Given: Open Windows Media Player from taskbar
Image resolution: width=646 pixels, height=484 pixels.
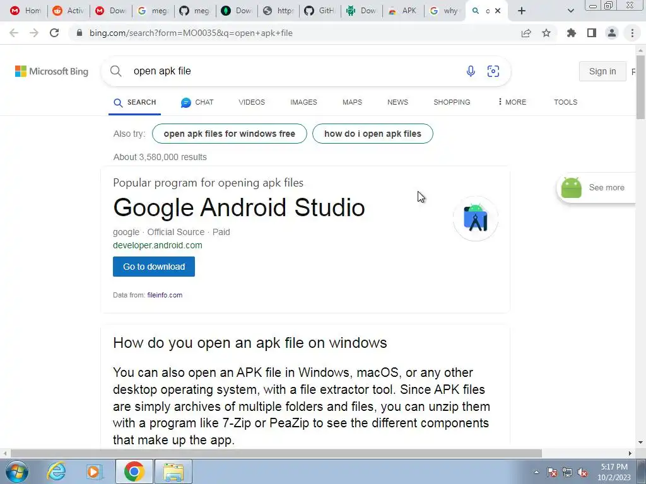Looking at the screenshot, I should (94, 471).
